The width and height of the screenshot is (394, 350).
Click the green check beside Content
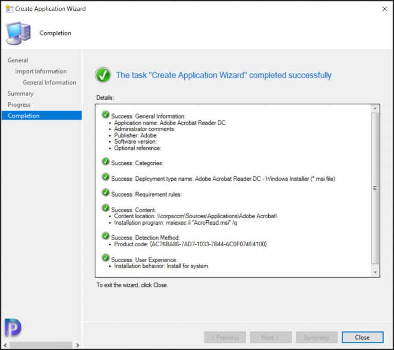coord(106,208)
